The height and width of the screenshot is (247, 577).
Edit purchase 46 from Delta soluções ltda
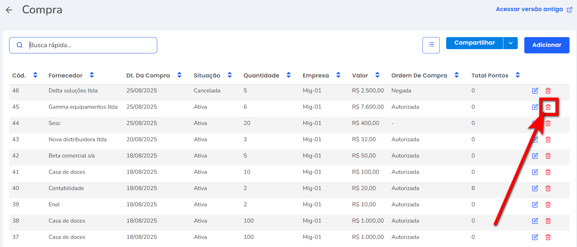pyautogui.click(x=535, y=91)
